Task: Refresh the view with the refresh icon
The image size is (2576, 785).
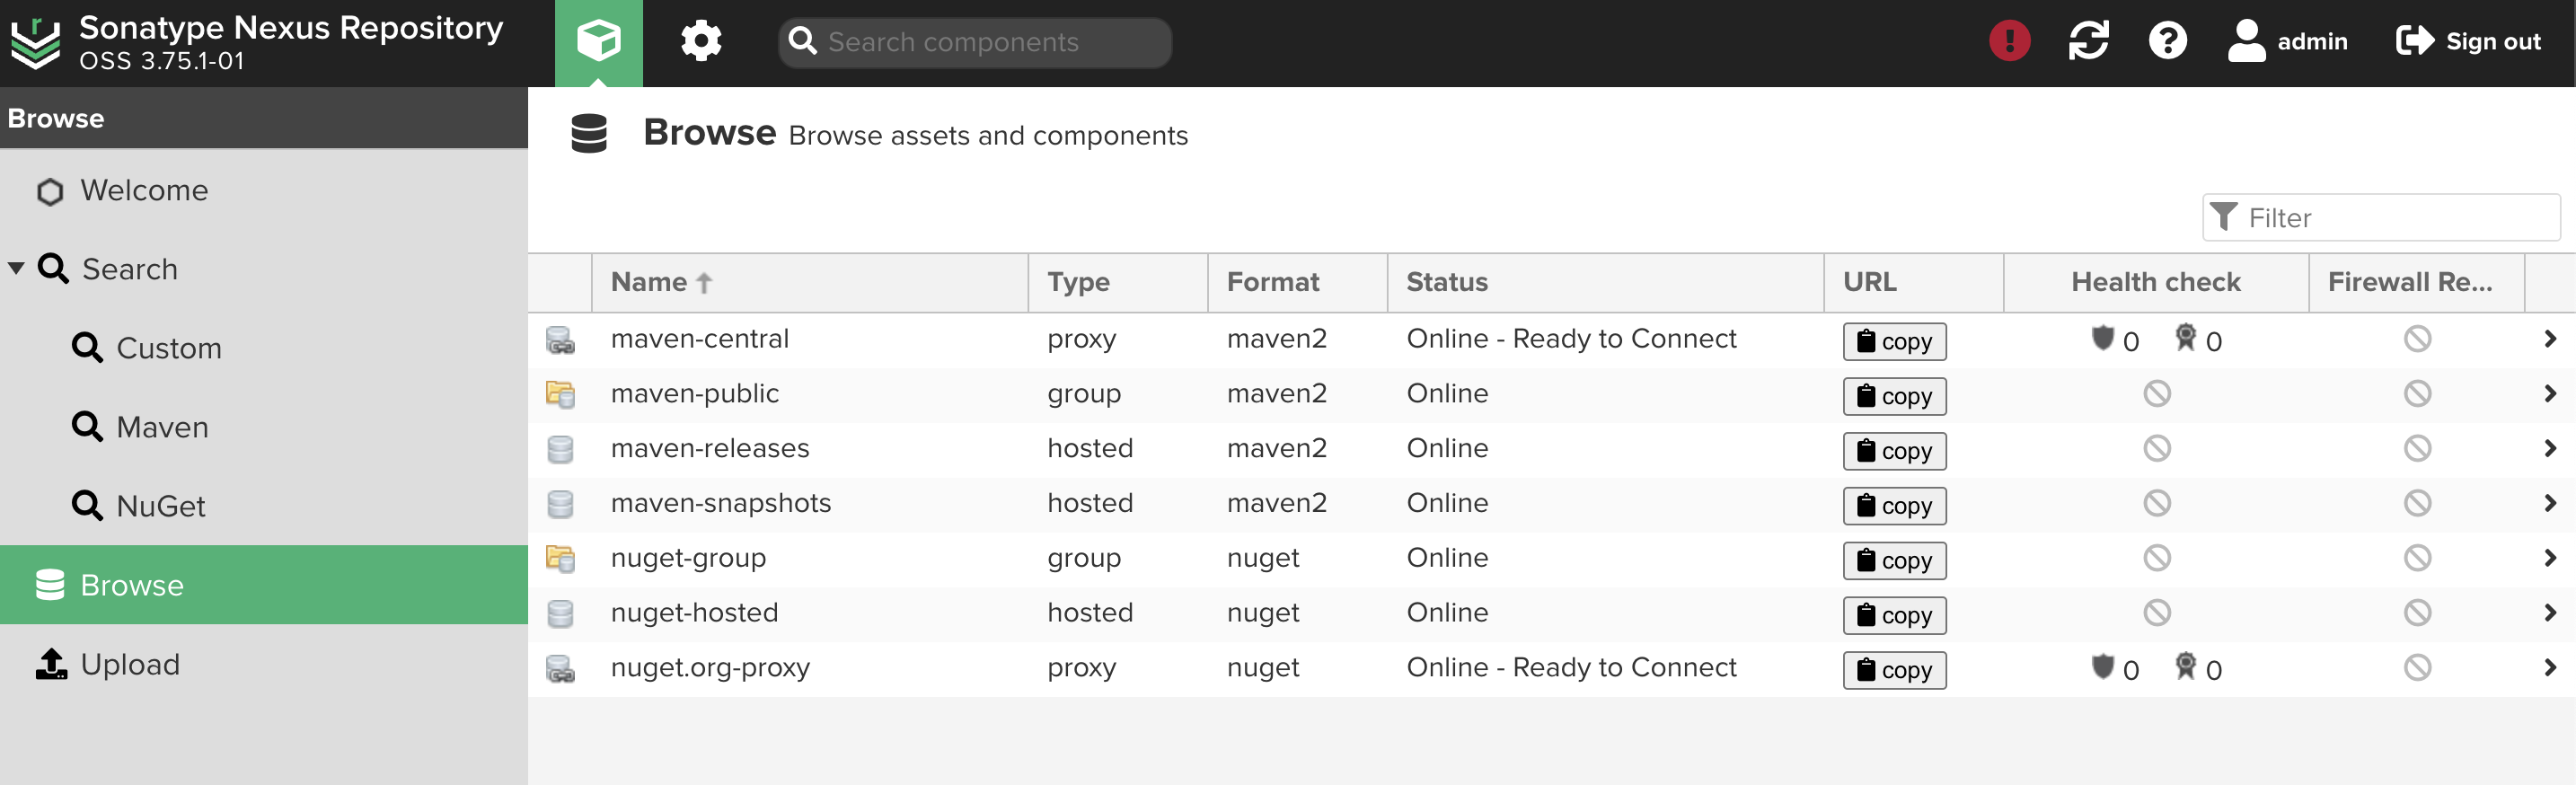Action: click(2088, 41)
